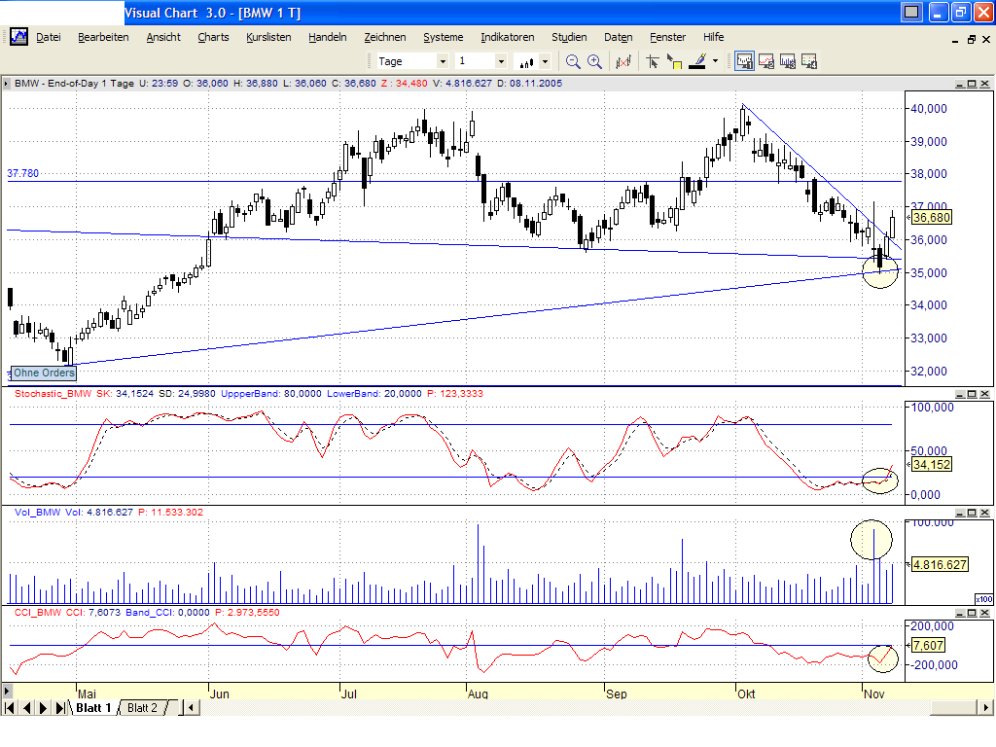The image size is (996, 747).
Task: Expand the bar-style selector arrow
Action: pos(544,60)
